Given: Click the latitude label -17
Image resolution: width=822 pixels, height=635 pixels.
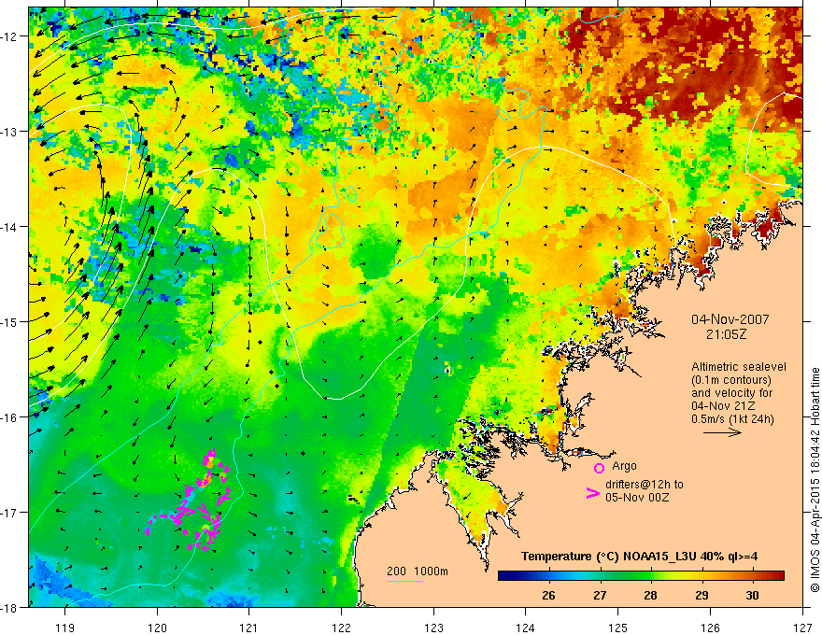Looking at the screenshot, I should click(10, 513).
